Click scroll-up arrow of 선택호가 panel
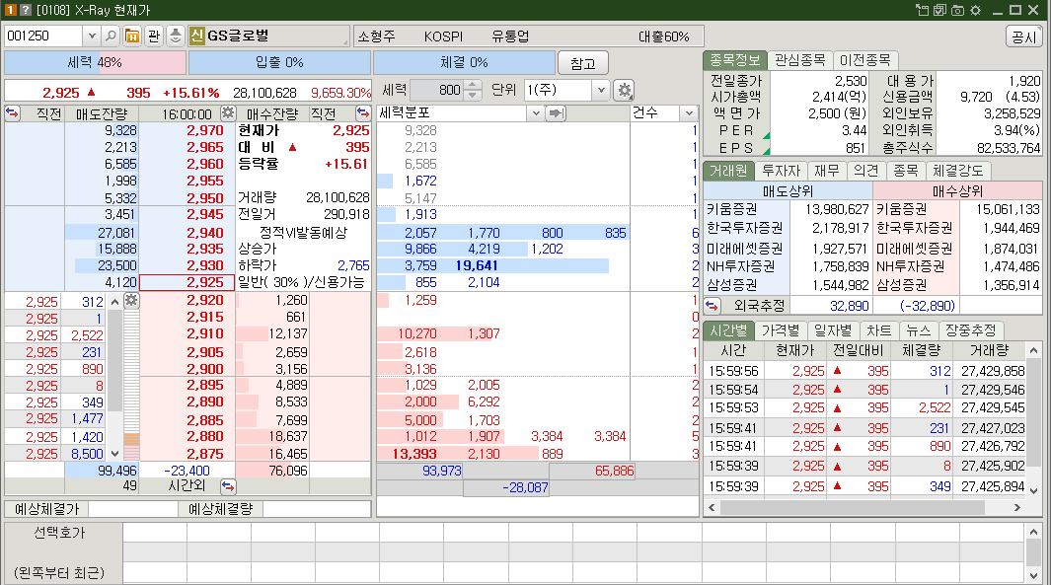The width and height of the screenshot is (1051, 585). (1033, 532)
